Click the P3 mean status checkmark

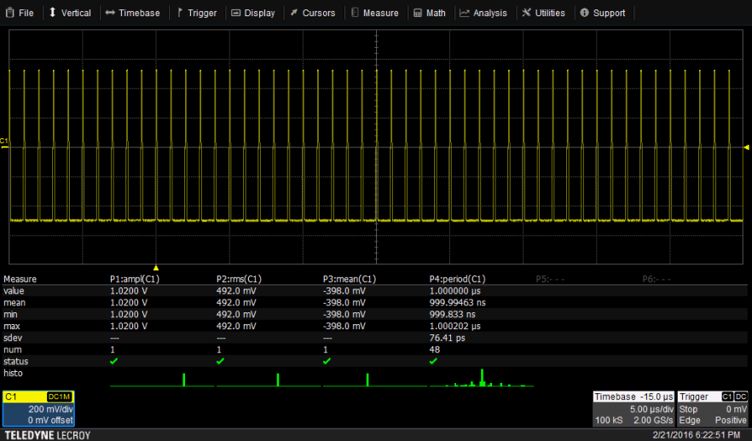pyautogui.click(x=327, y=362)
